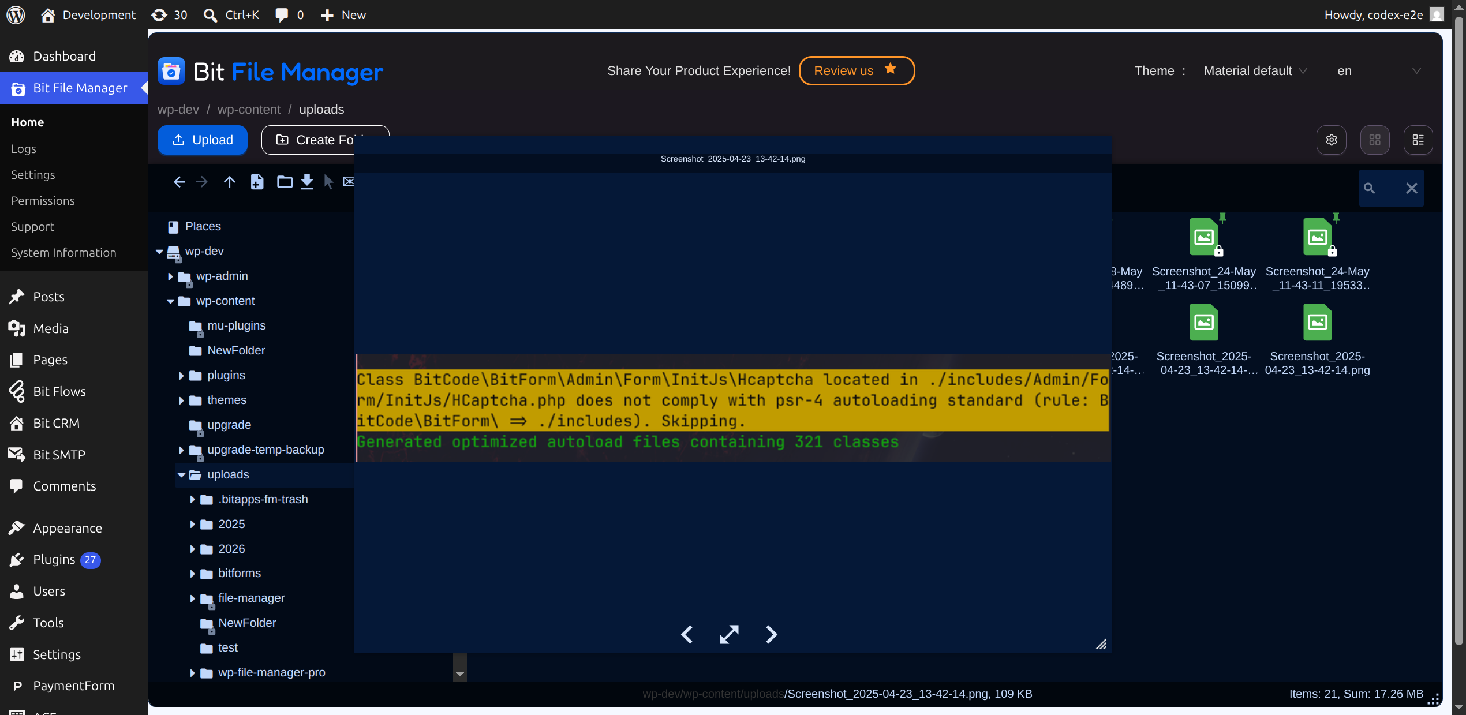Image resolution: width=1466 pixels, height=715 pixels.
Task: Switch to list view layout
Action: pyautogui.click(x=1418, y=140)
